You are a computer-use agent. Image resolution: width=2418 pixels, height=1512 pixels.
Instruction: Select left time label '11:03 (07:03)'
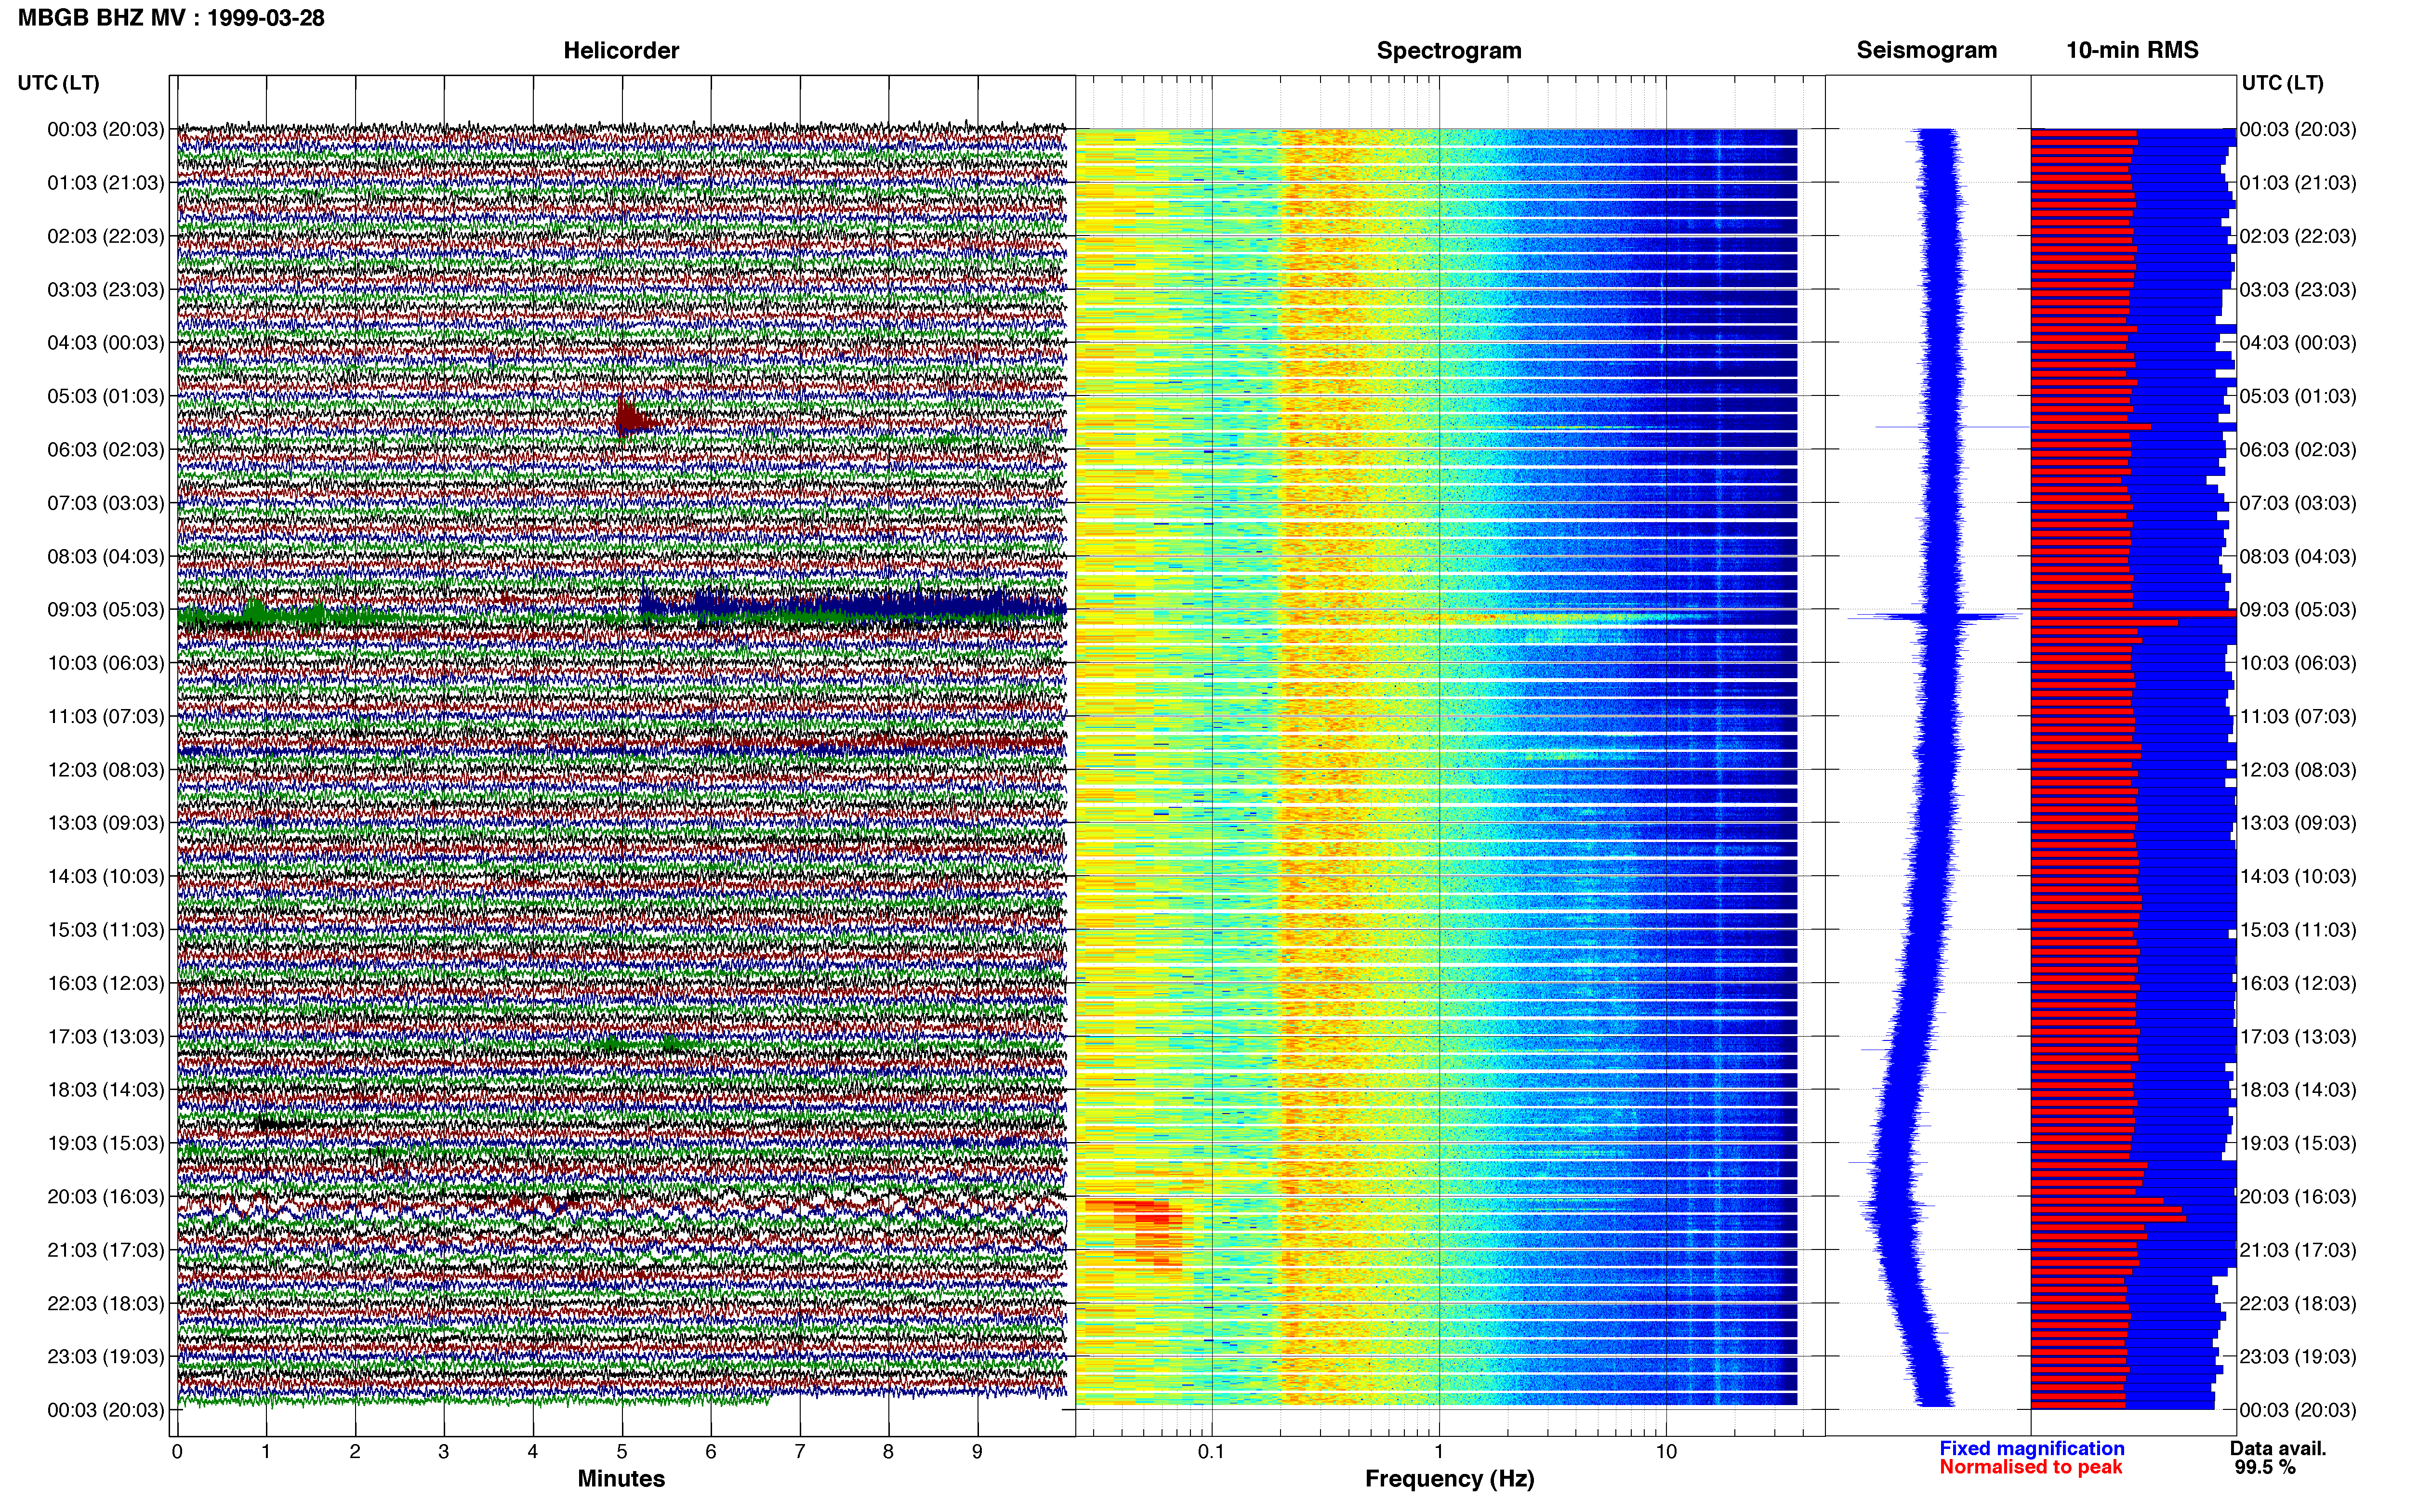pos(105,716)
